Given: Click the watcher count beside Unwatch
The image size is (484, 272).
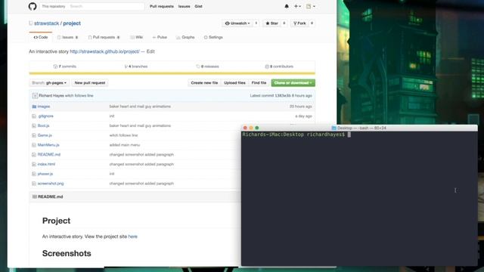Looking at the screenshot, I should point(256,23).
